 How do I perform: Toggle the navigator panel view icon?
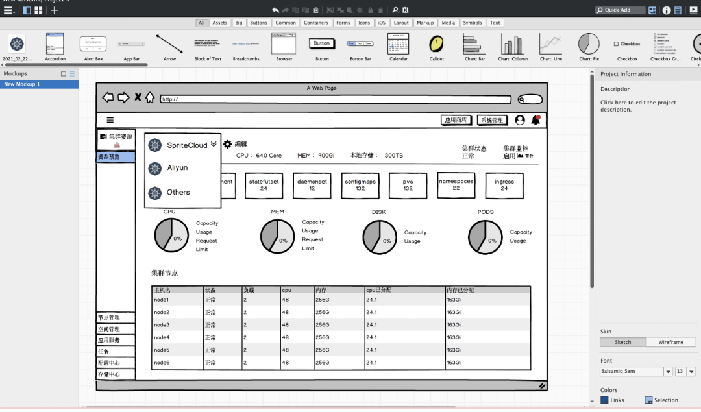27,10
